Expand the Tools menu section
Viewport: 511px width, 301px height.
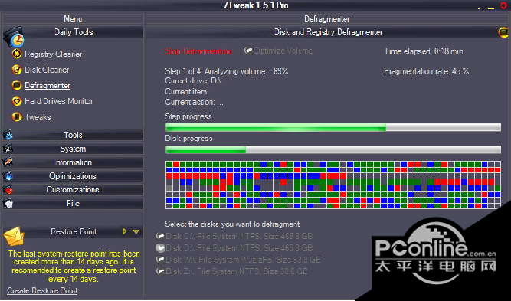tap(73, 135)
